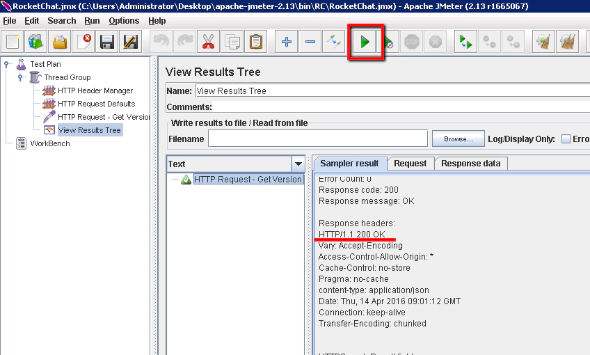Select HTTP Request - Get Version in tree

point(104,117)
